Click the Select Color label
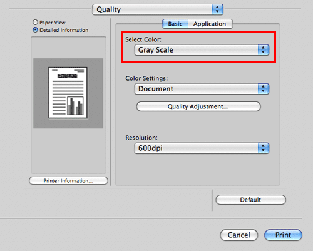This screenshot has width=313, height=251. pyautogui.click(x=143, y=39)
